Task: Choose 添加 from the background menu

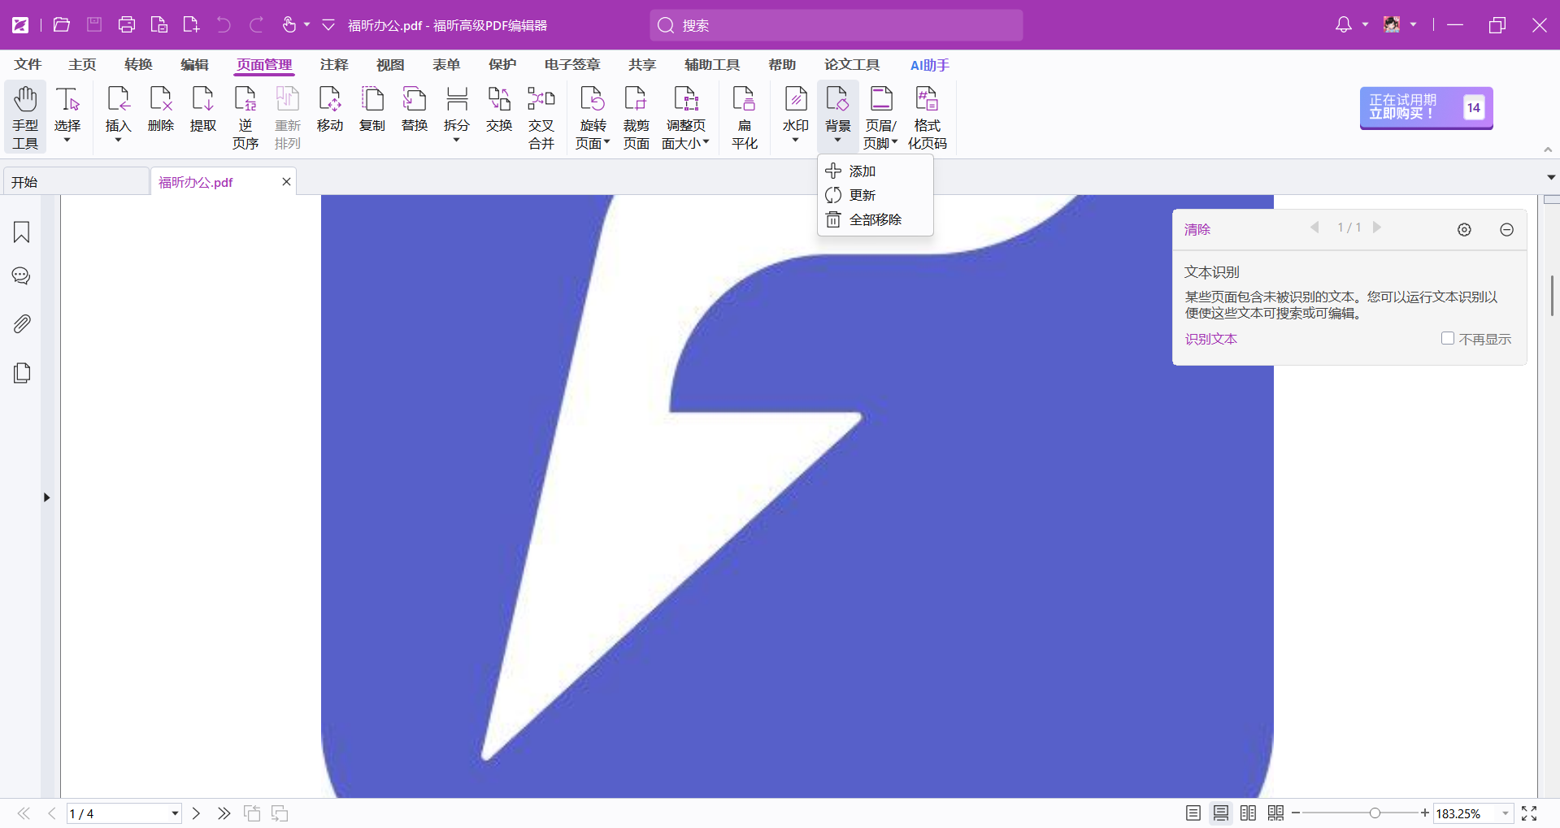Action: click(x=862, y=171)
